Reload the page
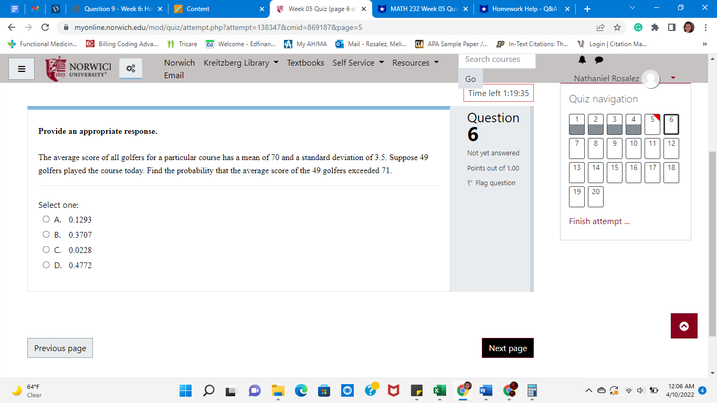Image resolution: width=717 pixels, height=403 pixels. (x=45, y=27)
